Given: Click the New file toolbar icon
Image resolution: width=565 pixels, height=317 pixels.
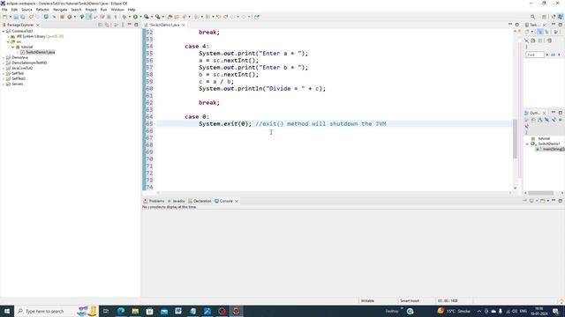Looking at the screenshot, I should [4, 17].
